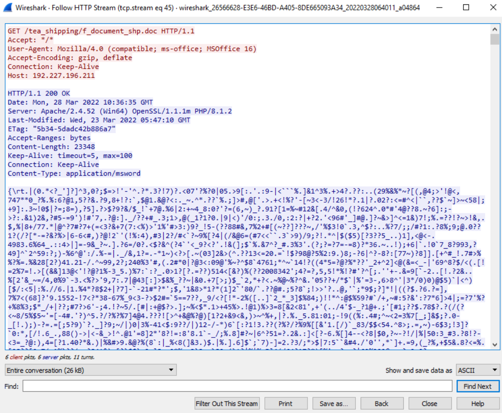Open the Entire conversation (26 kB) dropdown
502x413 pixels.
[91, 370]
